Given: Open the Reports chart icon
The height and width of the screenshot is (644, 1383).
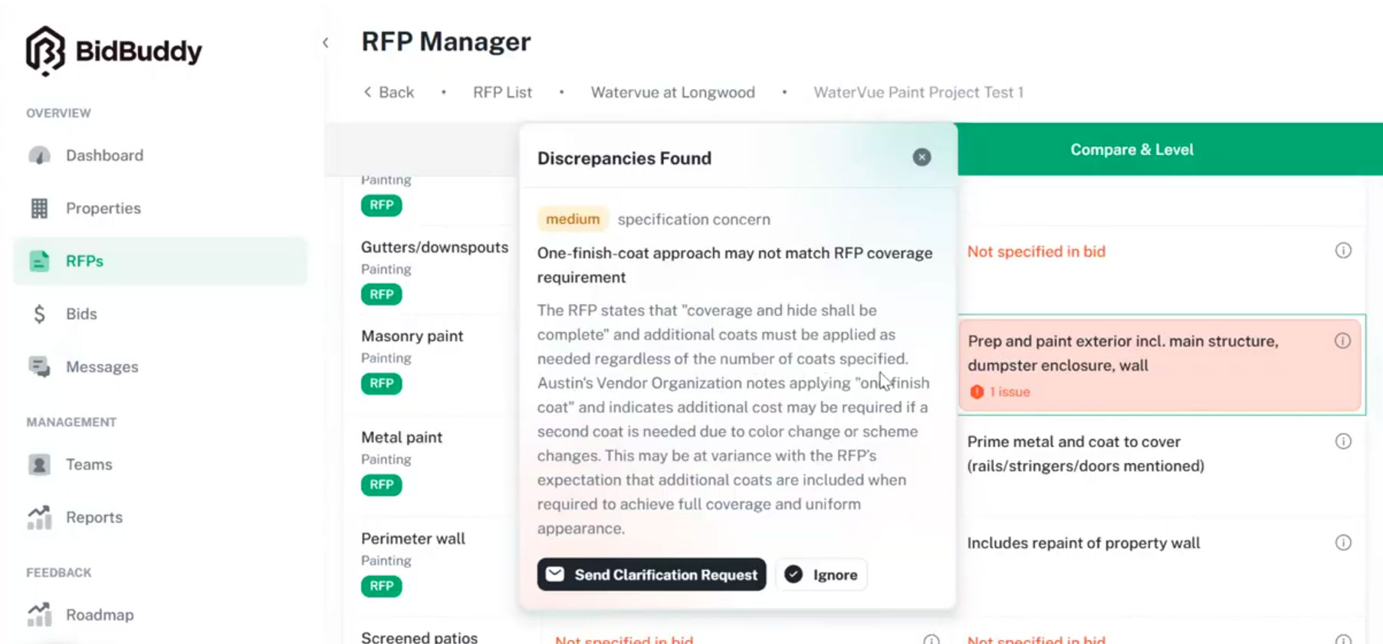Looking at the screenshot, I should pyautogui.click(x=39, y=517).
